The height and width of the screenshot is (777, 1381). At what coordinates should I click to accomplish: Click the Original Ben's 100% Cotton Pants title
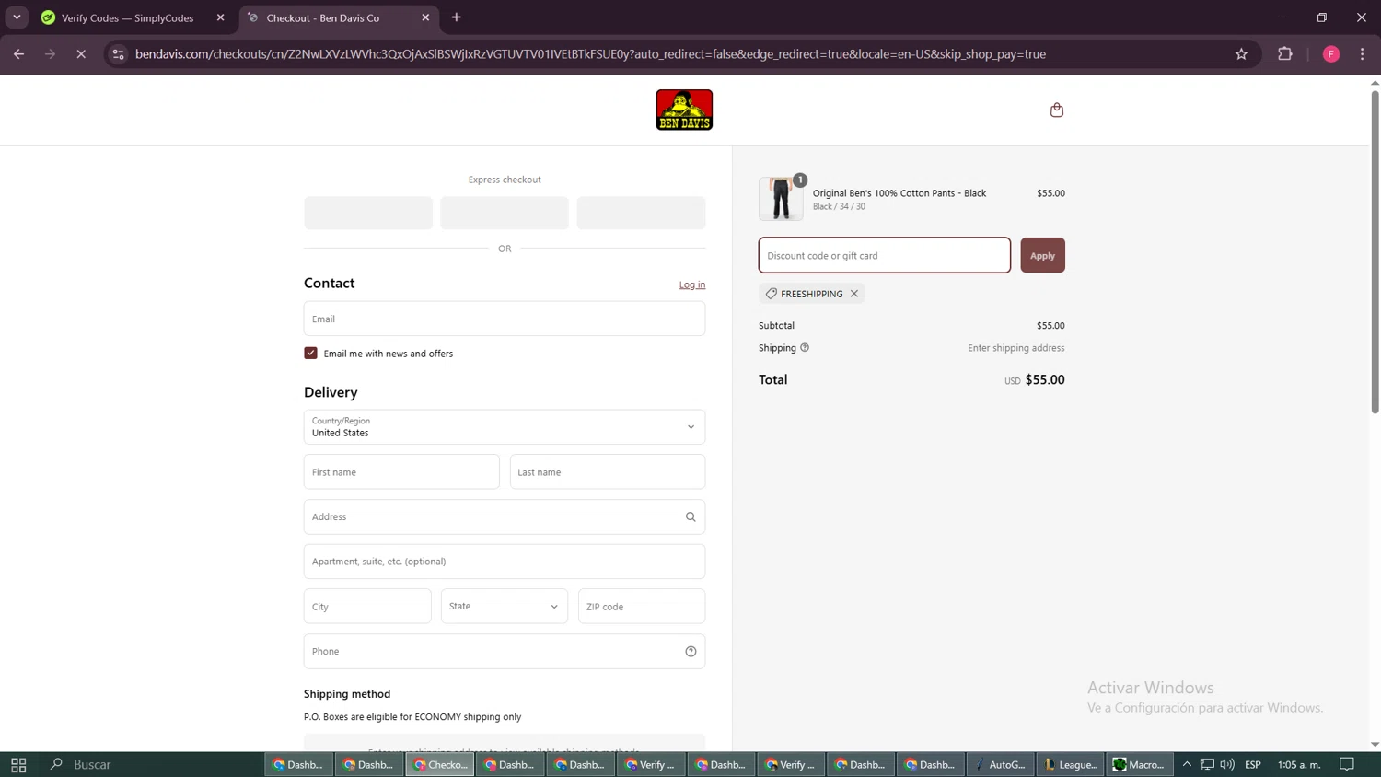(x=899, y=193)
